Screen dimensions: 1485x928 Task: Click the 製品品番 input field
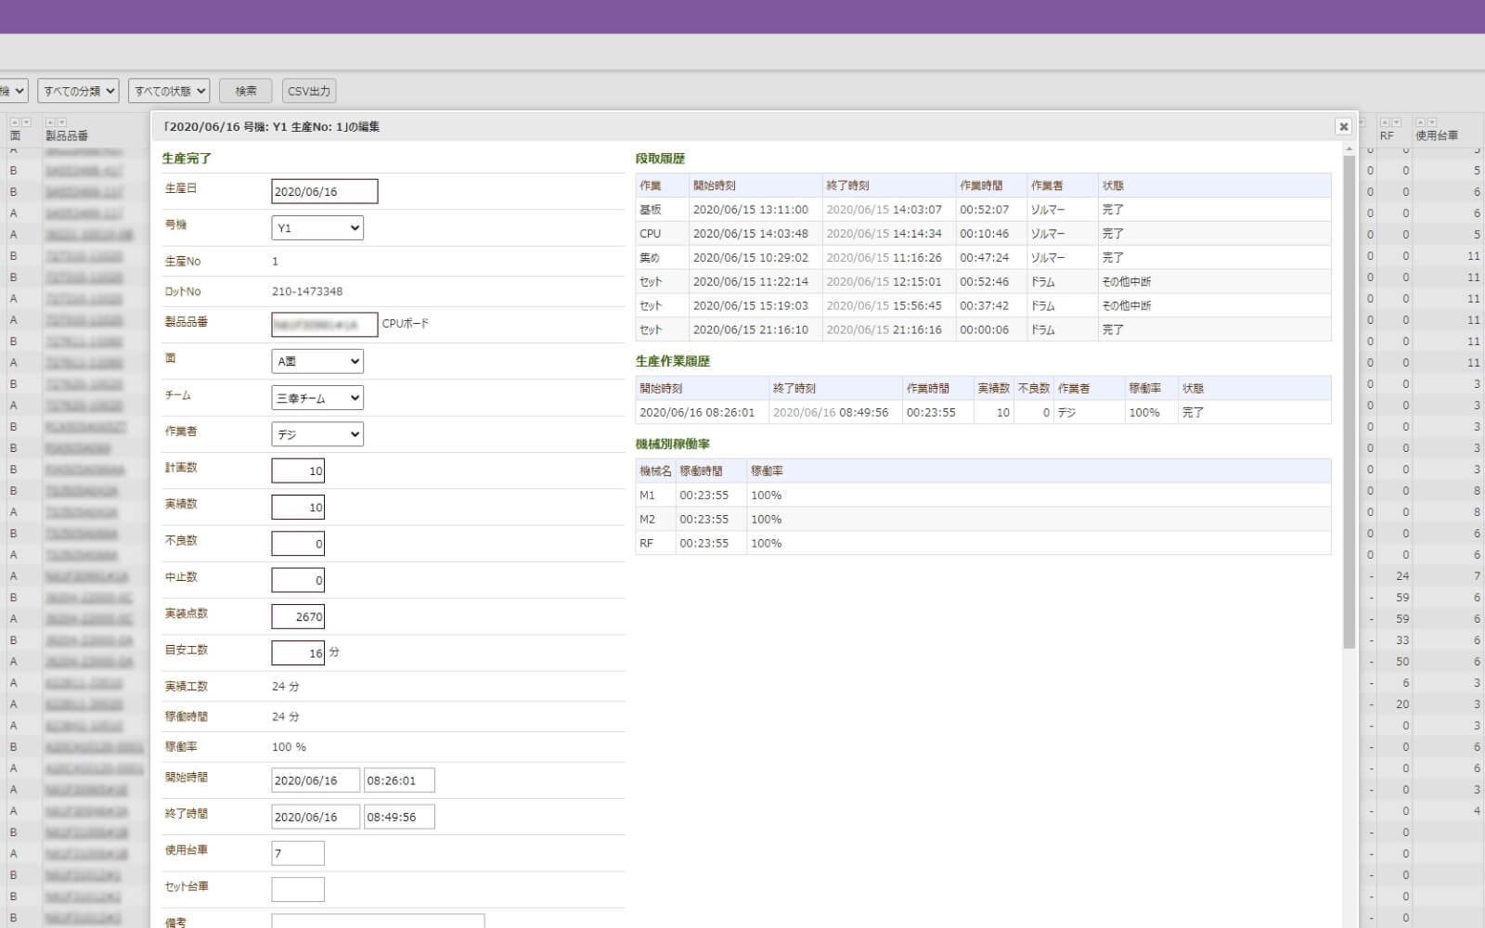coord(325,324)
